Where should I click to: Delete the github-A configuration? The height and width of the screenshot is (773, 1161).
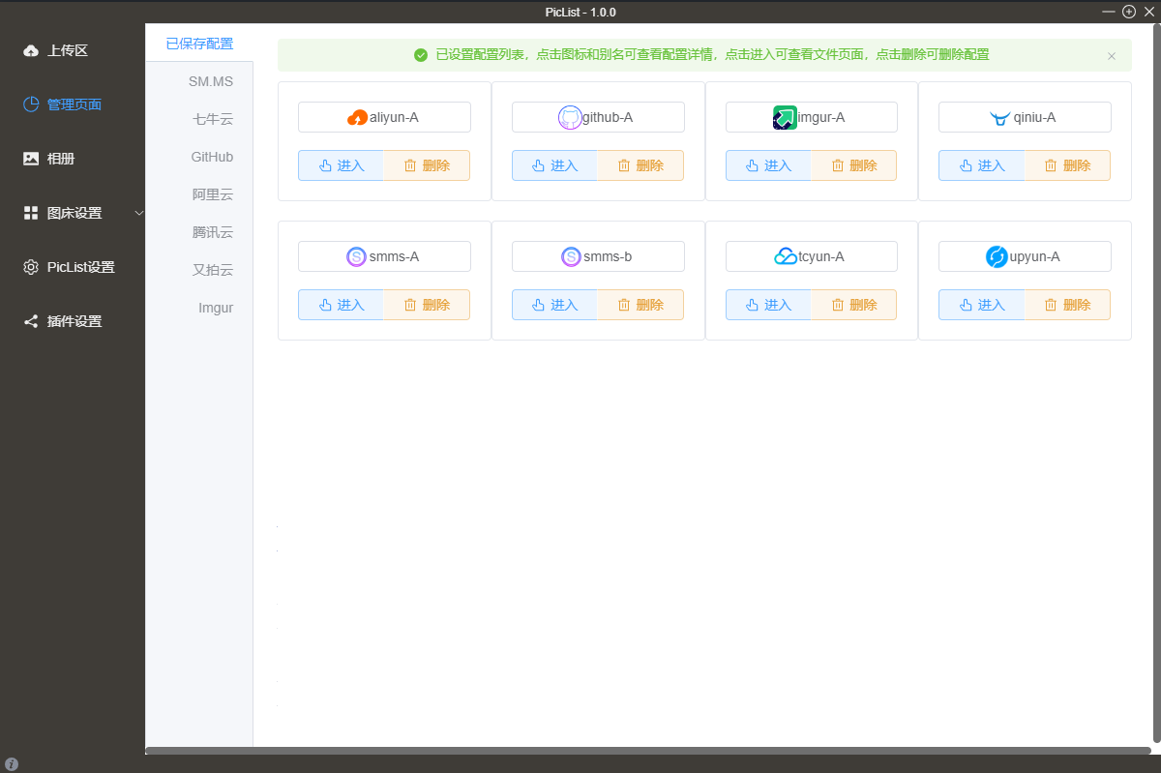pos(640,165)
